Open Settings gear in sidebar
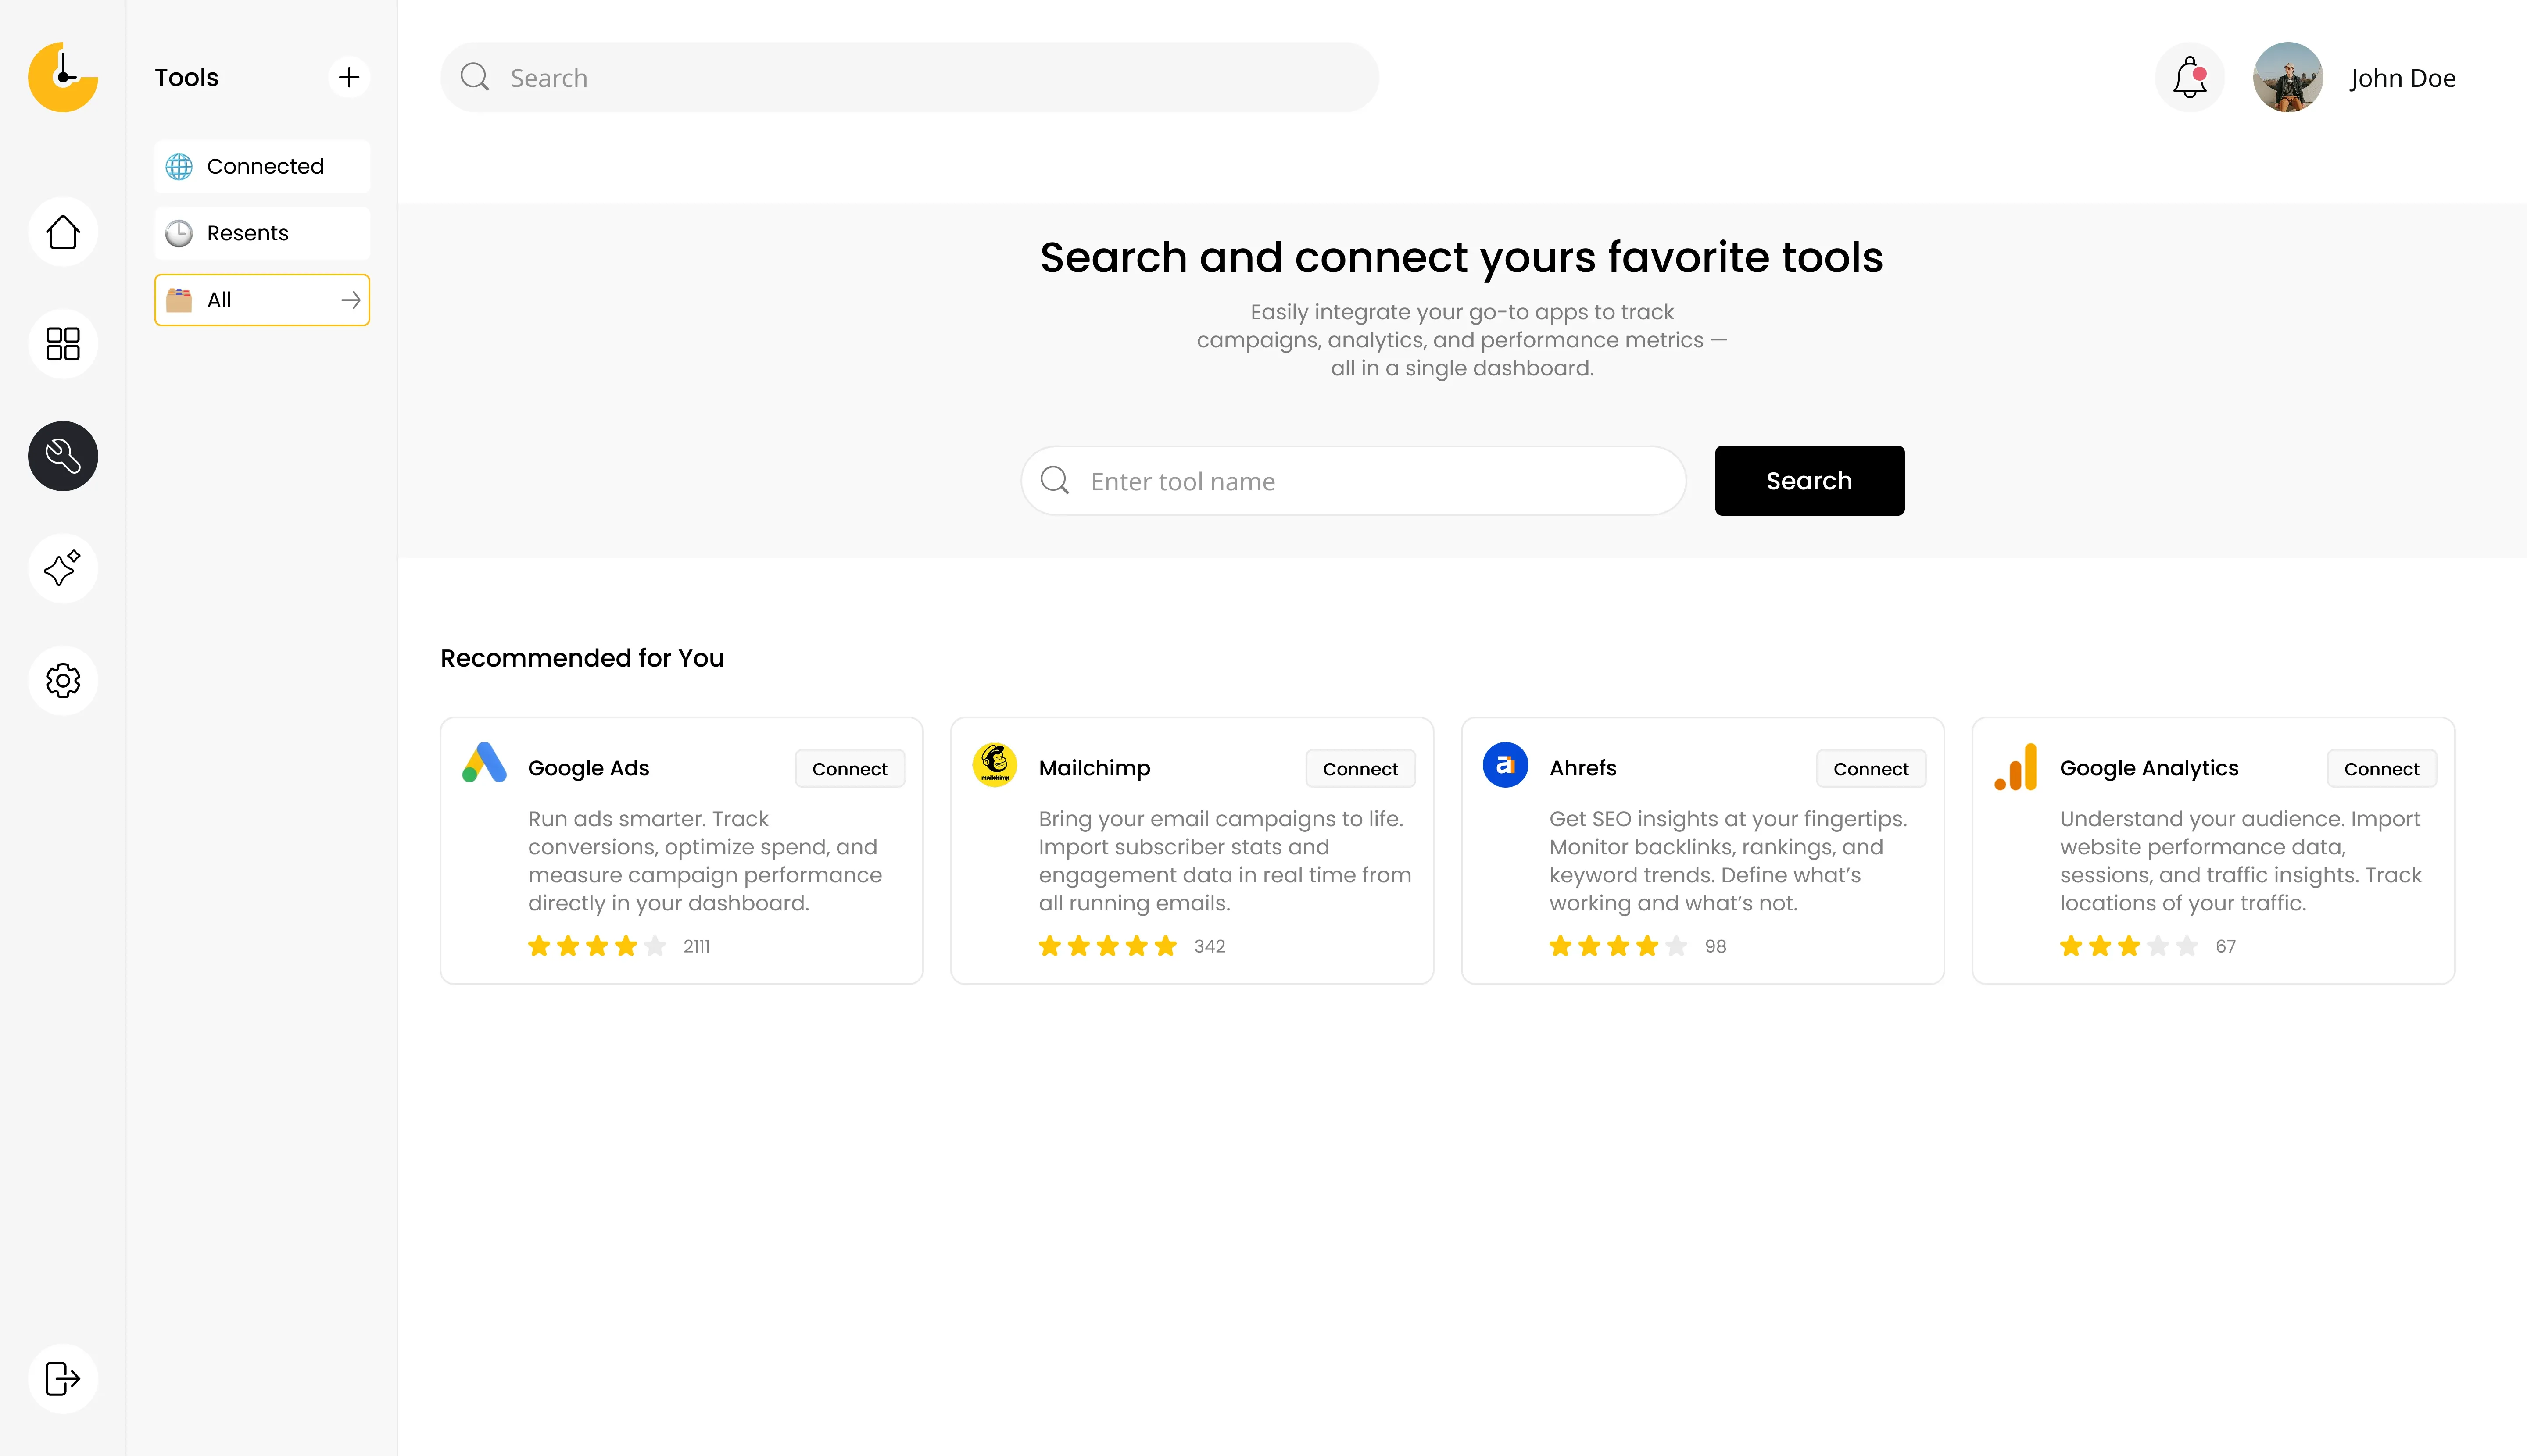This screenshot has width=2527, height=1456. coord(63,680)
